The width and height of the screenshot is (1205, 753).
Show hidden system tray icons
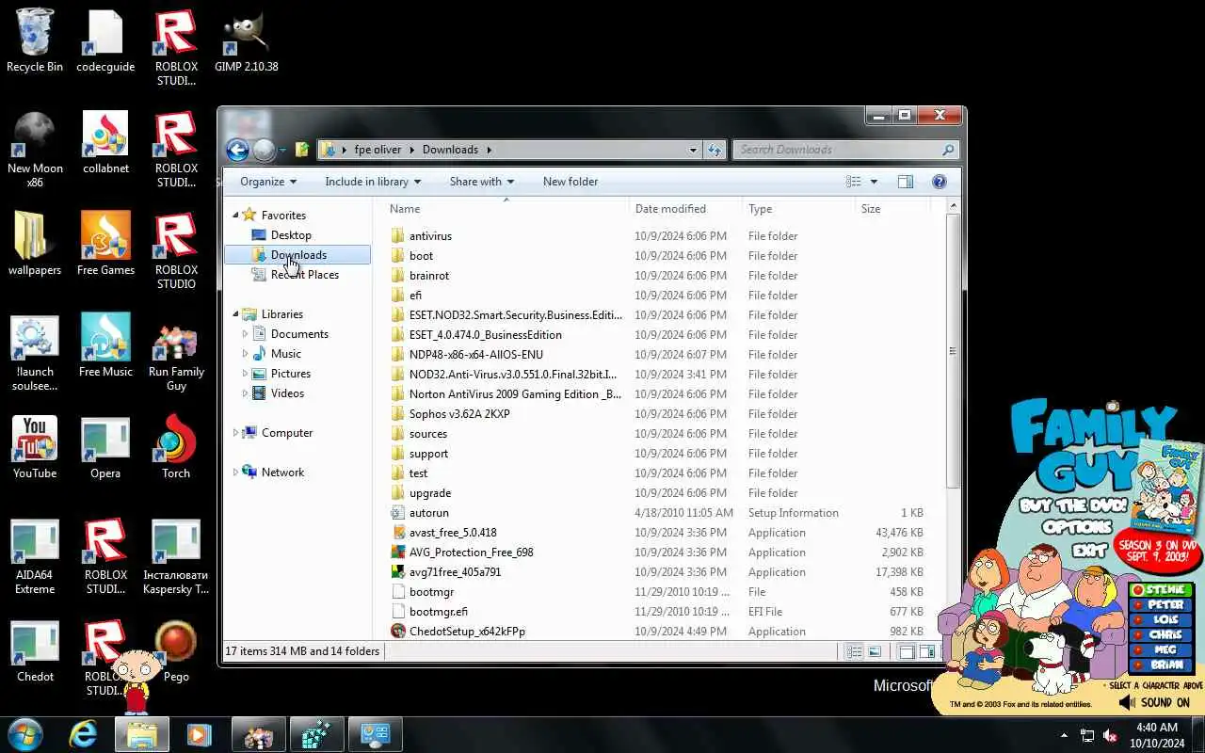coord(1065,735)
